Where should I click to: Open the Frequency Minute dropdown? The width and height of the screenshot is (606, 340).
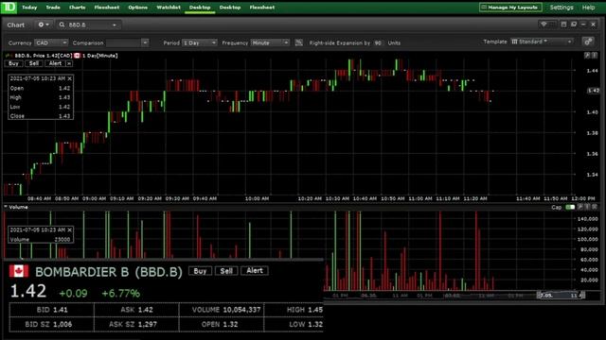point(270,42)
